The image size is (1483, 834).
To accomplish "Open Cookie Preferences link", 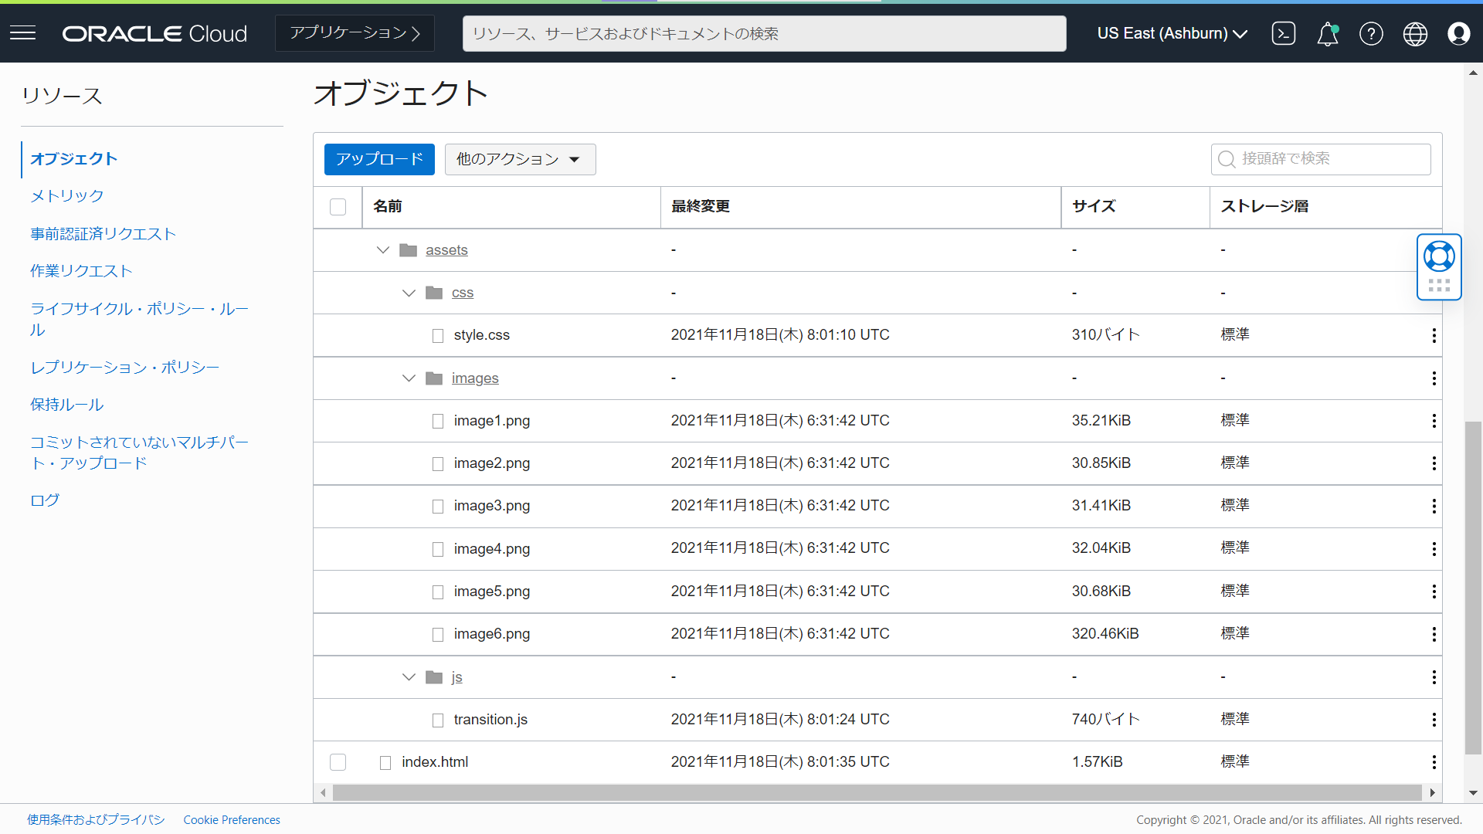I will pyautogui.click(x=232, y=820).
